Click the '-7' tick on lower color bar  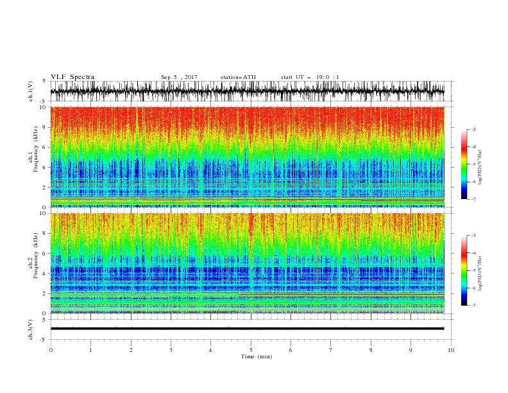[x=473, y=306]
